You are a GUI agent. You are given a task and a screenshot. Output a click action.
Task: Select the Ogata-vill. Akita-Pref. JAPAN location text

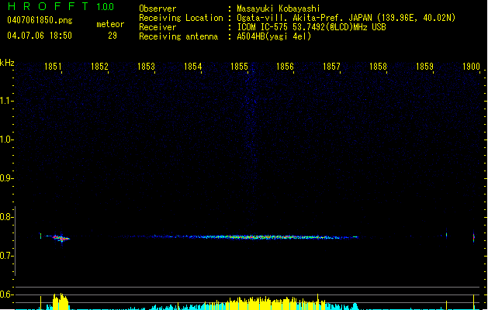click(x=346, y=18)
